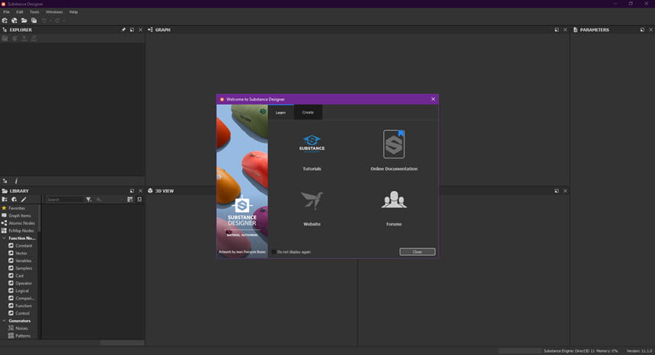
Task: Click the Close button in the welcome dialog
Action: 417,252
